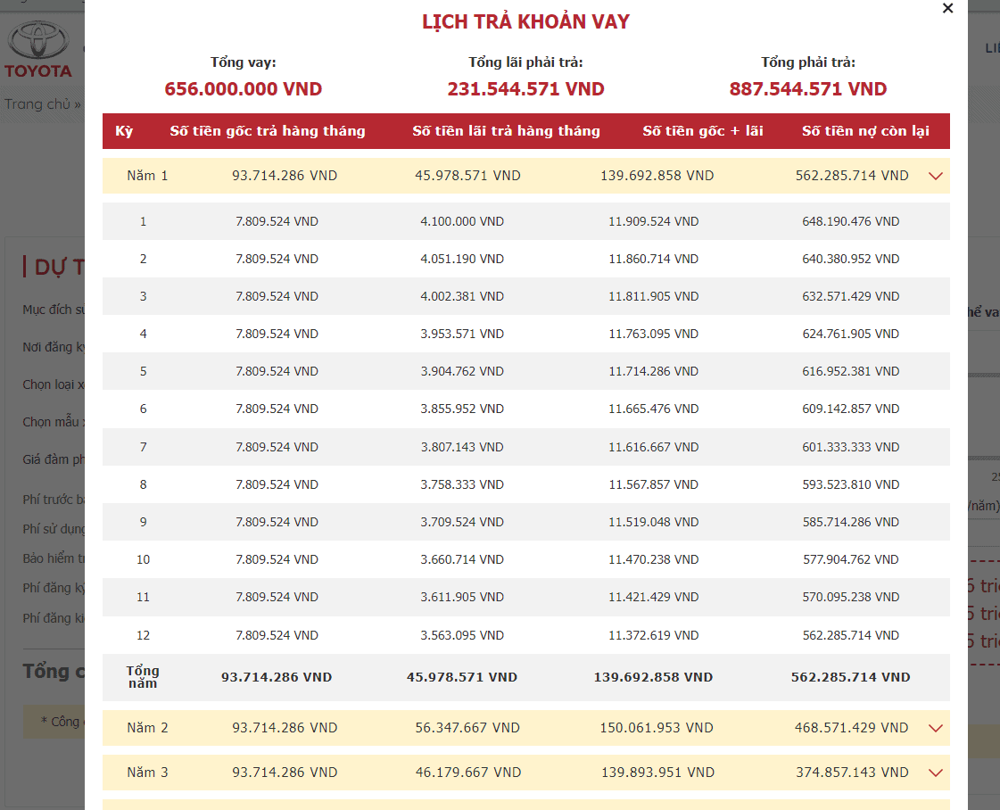
Task: Click the Tổng vay amount 656.000.000 VND
Action: coord(242,89)
